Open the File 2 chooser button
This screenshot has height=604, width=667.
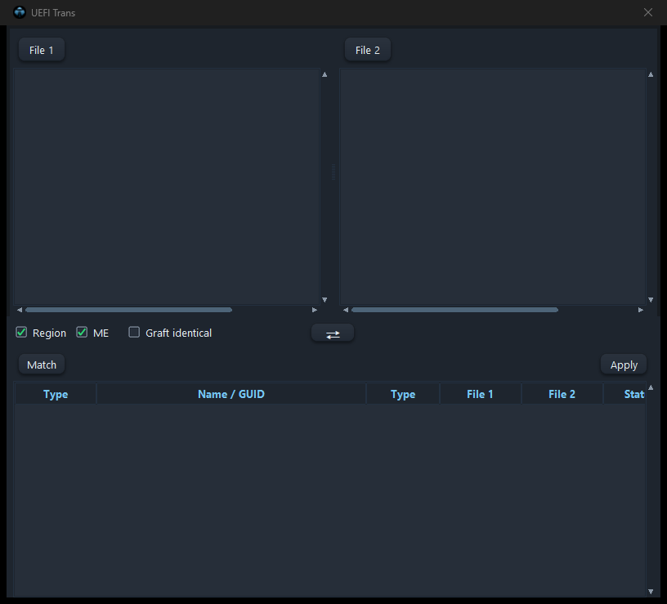(x=368, y=50)
